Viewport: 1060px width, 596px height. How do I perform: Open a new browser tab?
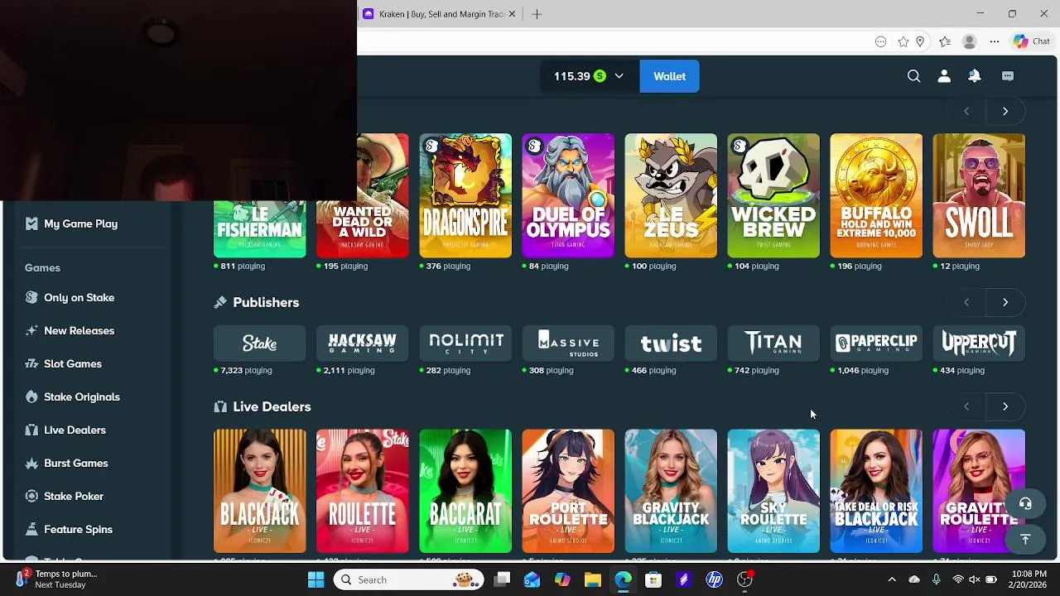tap(537, 14)
